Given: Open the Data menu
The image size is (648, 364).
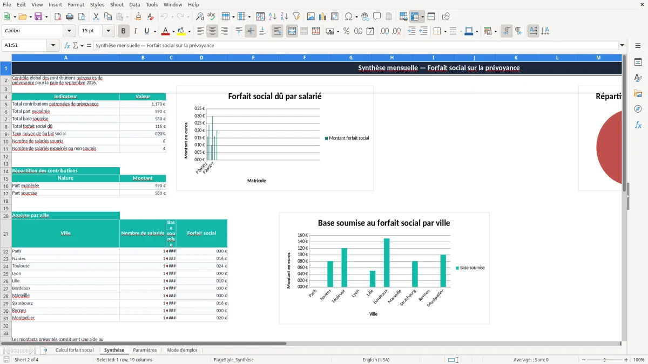Looking at the screenshot, I should pyautogui.click(x=134, y=4).
